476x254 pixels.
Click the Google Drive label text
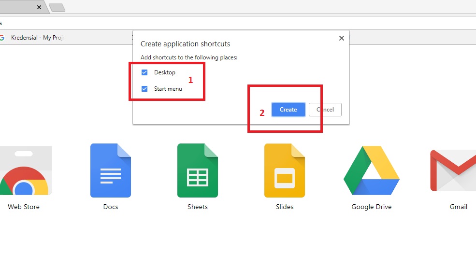(x=372, y=207)
